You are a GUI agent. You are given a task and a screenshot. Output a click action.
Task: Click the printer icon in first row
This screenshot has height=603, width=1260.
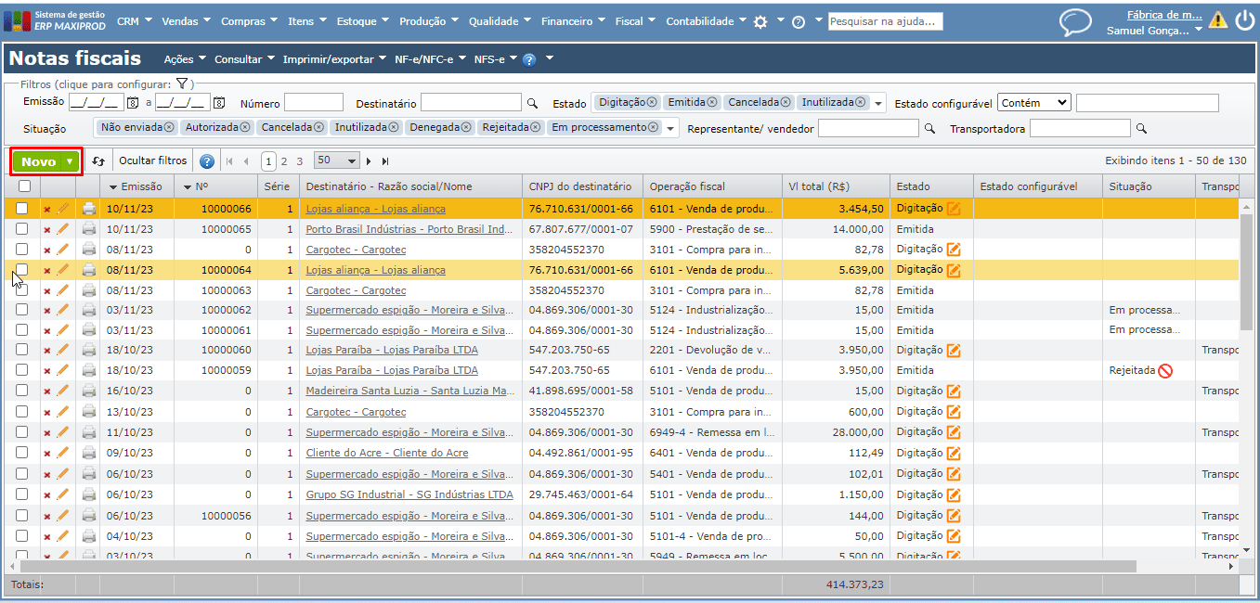pos(89,209)
